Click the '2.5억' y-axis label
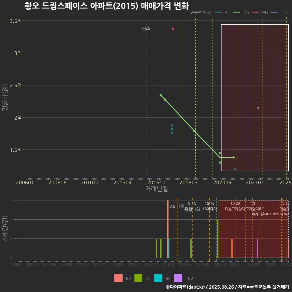Image resolution: width=292 pixels, height=292 pixels. pyautogui.click(x=16, y=85)
